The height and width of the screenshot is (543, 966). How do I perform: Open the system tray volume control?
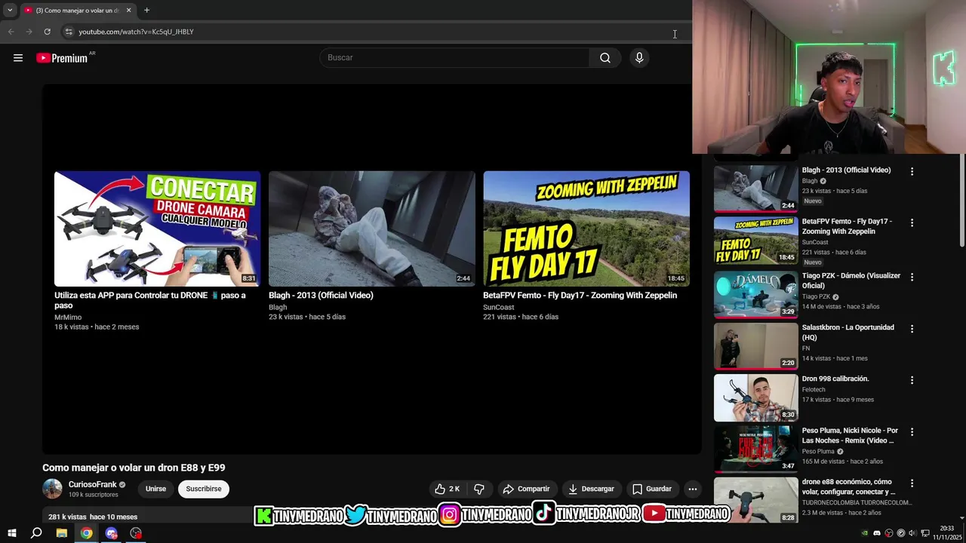pyautogui.click(x=912, y=533)
